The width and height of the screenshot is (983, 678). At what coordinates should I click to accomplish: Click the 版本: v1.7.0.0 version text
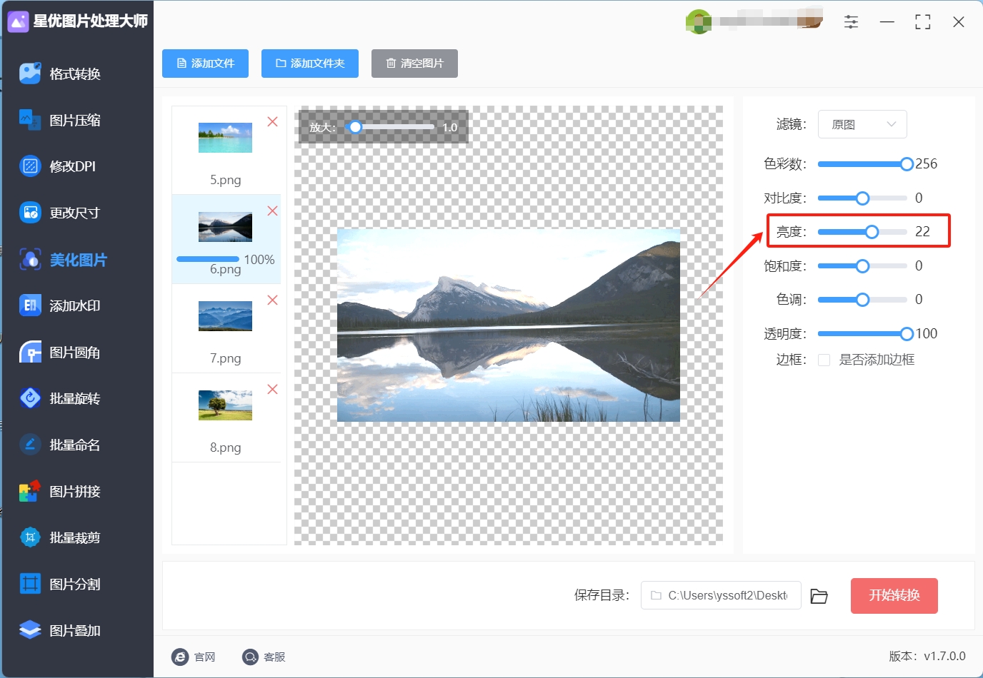pyautogui.click(x=927, y=657)
